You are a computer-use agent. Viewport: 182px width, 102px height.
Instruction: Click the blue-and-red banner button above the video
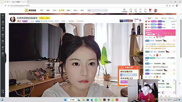point(126,21)
